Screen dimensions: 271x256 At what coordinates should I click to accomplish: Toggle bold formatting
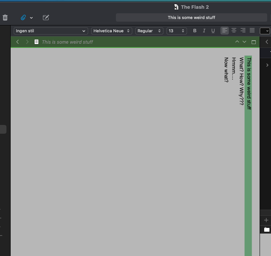[195, 31]
